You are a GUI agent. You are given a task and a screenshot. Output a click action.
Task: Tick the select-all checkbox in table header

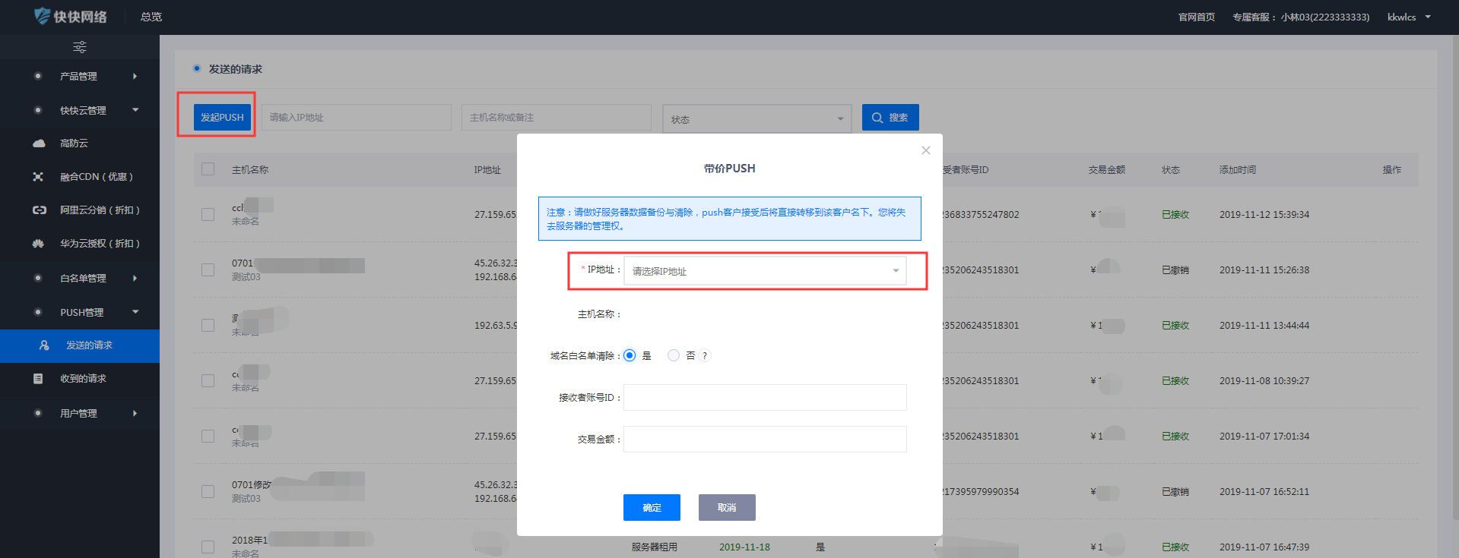coord(208,169)
